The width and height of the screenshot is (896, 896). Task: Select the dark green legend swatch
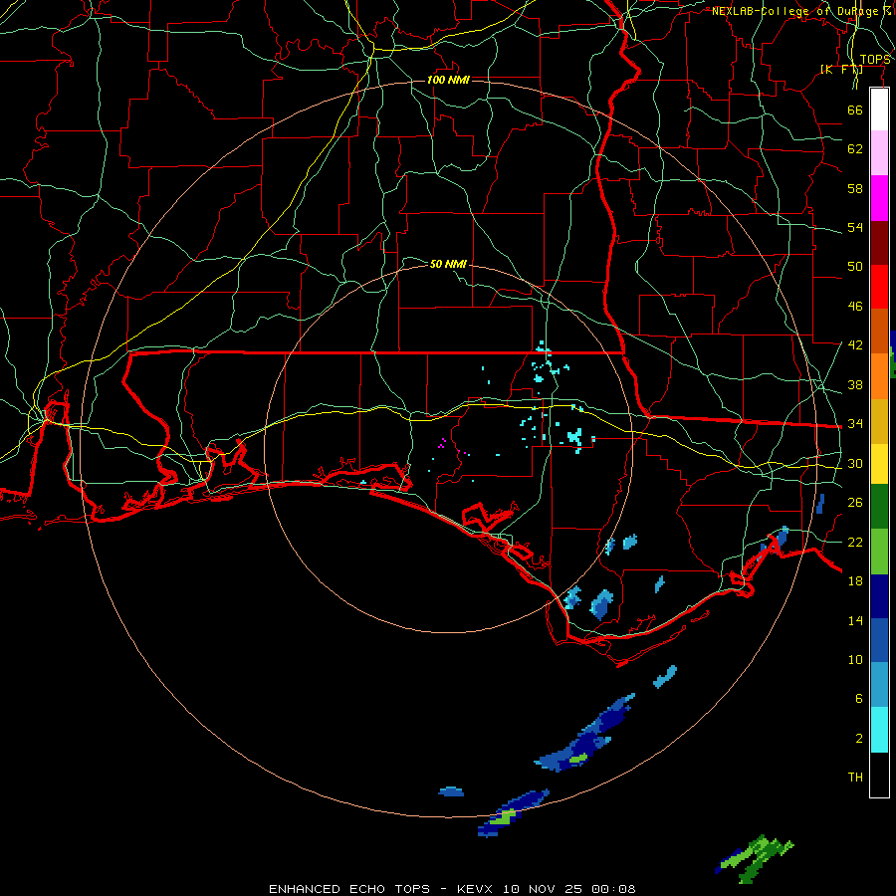(x=879, y=507)
